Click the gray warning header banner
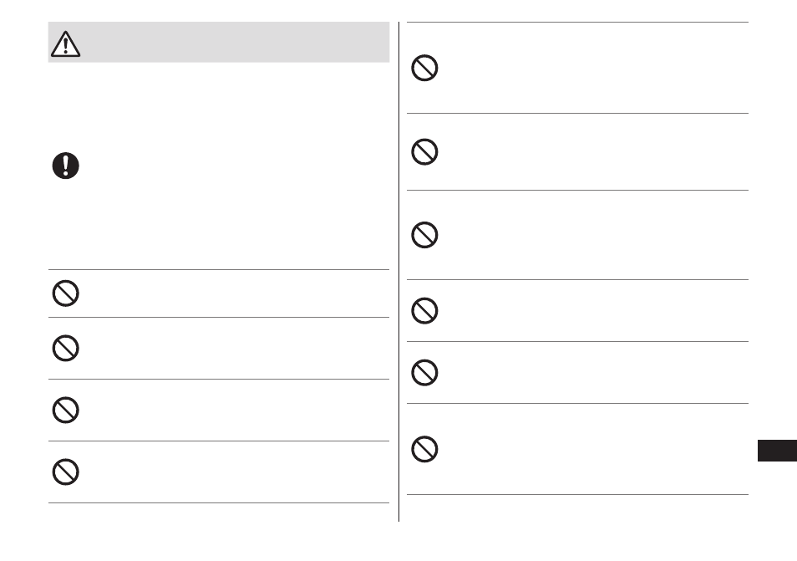Screen dimensions: 797x561 [219, 42]
